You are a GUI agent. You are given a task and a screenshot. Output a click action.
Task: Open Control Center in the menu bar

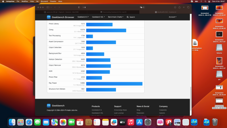pos(209,1)
